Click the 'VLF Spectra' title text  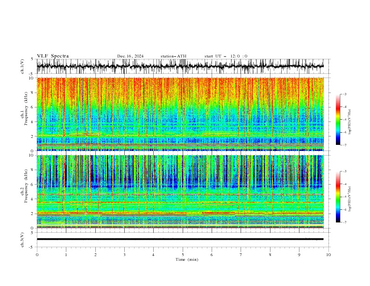point(53,56)
